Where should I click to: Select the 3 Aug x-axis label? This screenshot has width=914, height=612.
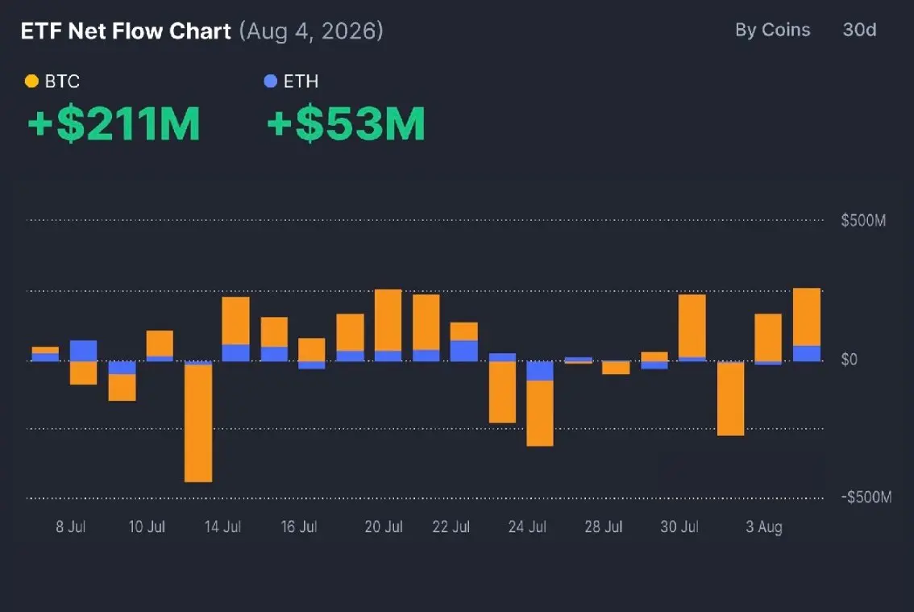coord(763,527)
